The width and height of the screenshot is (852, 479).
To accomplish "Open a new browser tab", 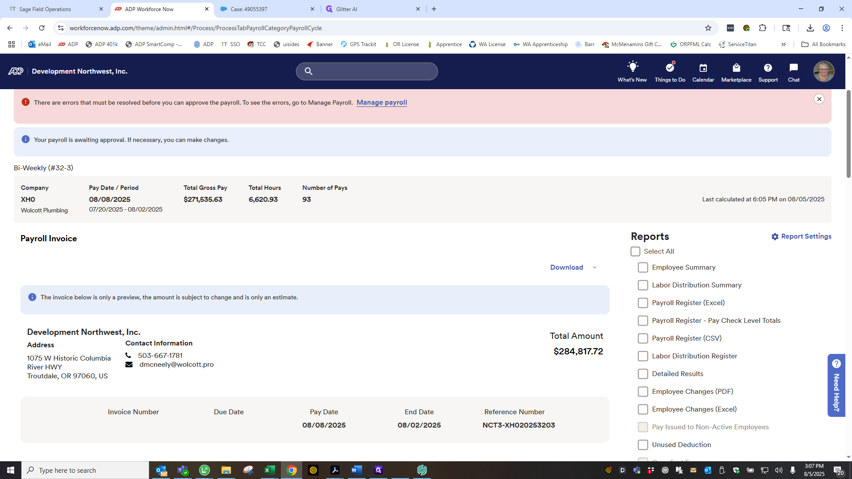I will coord(434,9).
